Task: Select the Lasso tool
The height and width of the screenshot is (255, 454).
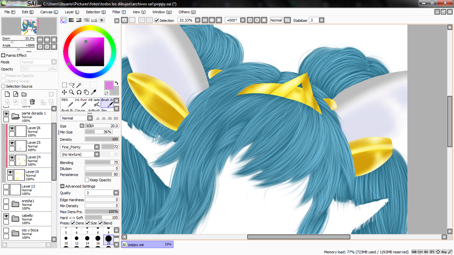Action: [72, 85]
